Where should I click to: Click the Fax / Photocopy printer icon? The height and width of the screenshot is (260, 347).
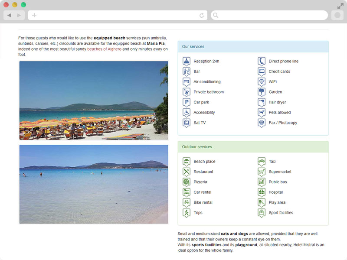(x=262, y=123)
